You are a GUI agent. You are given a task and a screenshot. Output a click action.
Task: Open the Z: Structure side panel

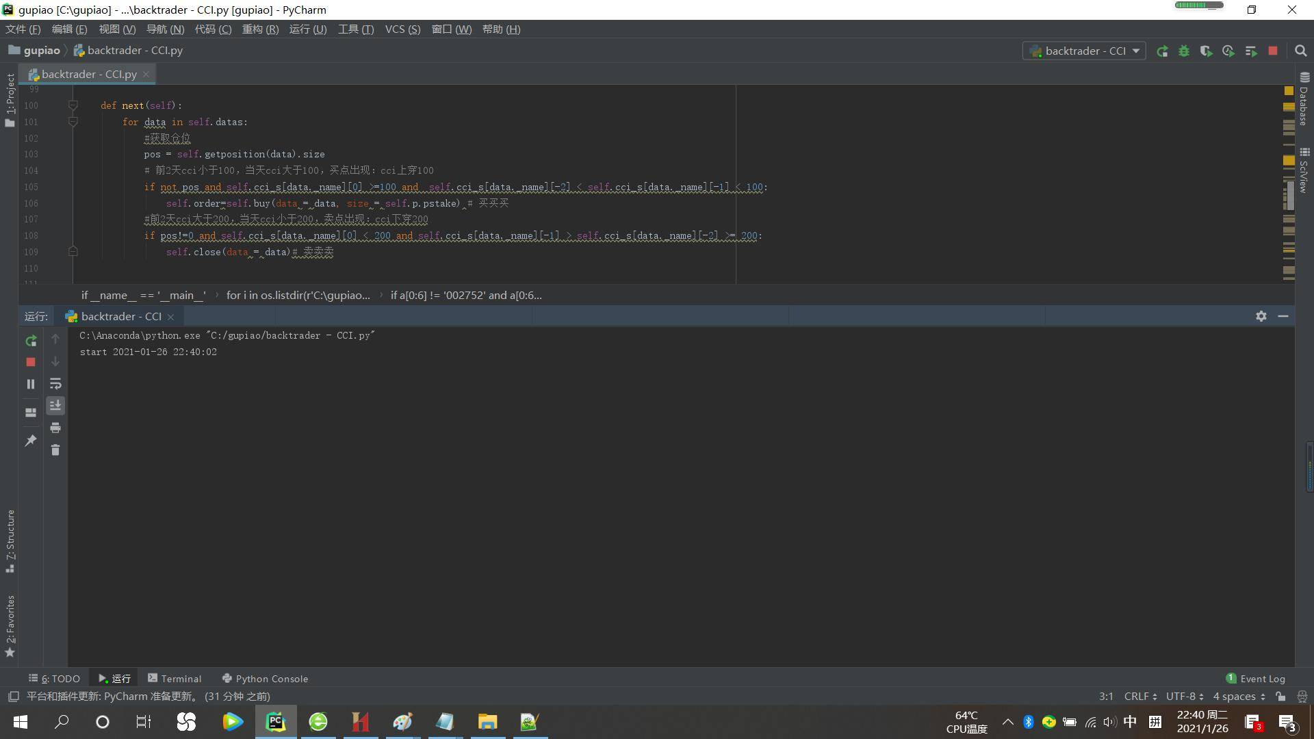click(10, 541)
